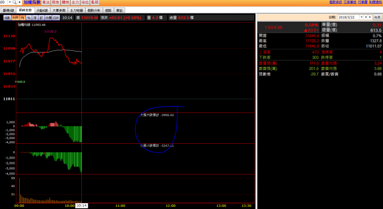Open the 主力 button

[75, 3]
